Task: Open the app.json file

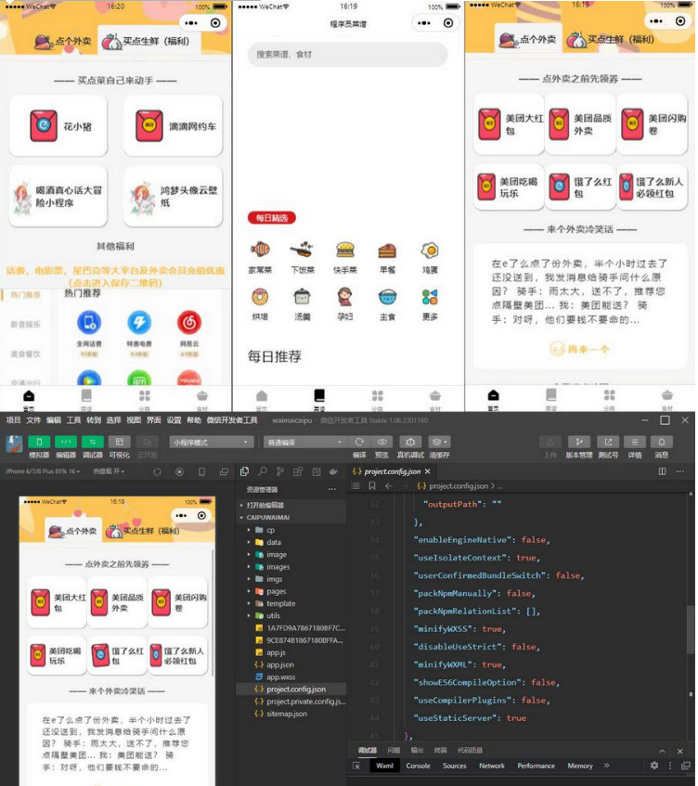Action: (x=281, y=664)
